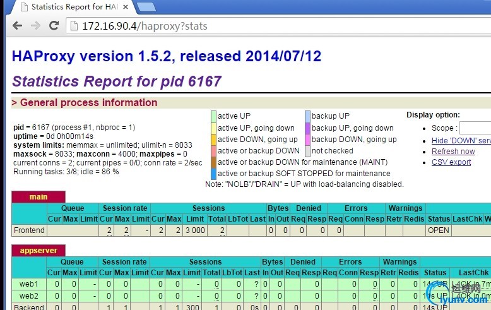Click the Session rate header in main table
This screenshot has height=310, width=491.
pyautogui.click(x=125, y=208)
